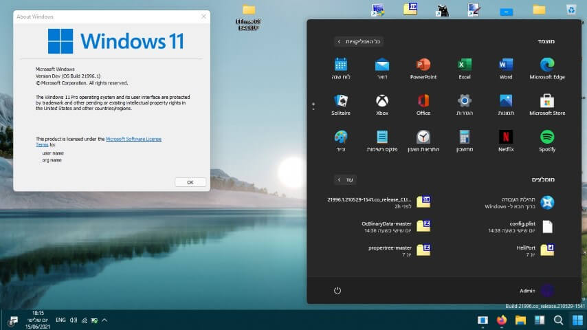Launch the Paint app icon

[x=341, y=141]
